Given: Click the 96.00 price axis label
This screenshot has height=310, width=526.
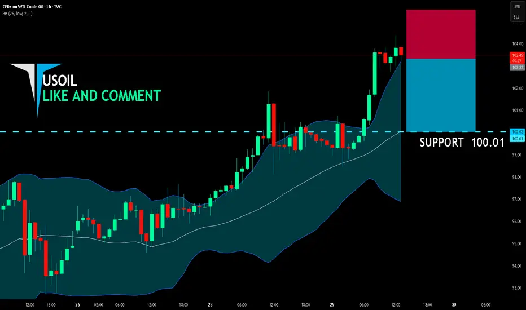Looking at the screenshot, I should (x=518, y=222).
